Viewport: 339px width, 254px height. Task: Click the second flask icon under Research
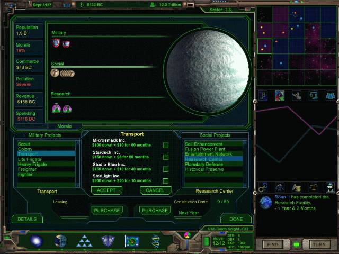coord(67,108)
